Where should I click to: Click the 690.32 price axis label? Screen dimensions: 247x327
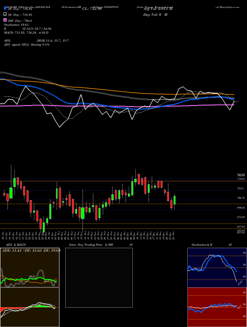(241, 208)
